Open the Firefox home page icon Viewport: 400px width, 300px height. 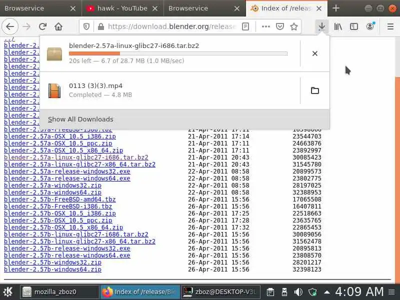[58, 26]
